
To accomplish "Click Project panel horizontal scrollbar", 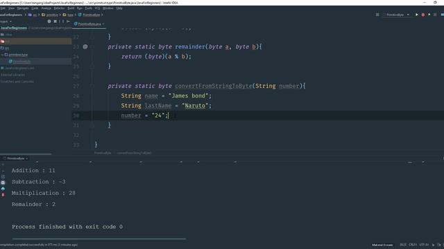I will [26, 154].
